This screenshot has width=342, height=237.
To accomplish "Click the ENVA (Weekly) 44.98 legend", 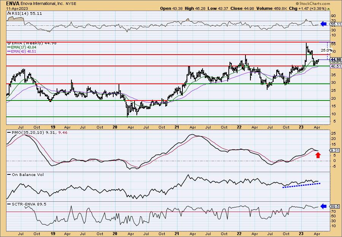I will (x=32, y=43).
